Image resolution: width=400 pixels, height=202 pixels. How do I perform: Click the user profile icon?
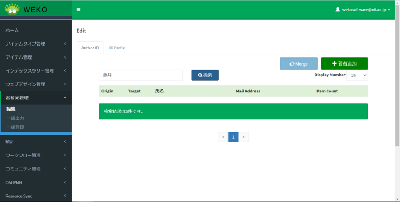pyautogui.click(x=337, y=9)
